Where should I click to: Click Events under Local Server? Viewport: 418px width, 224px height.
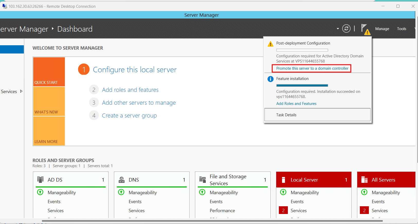297,202
